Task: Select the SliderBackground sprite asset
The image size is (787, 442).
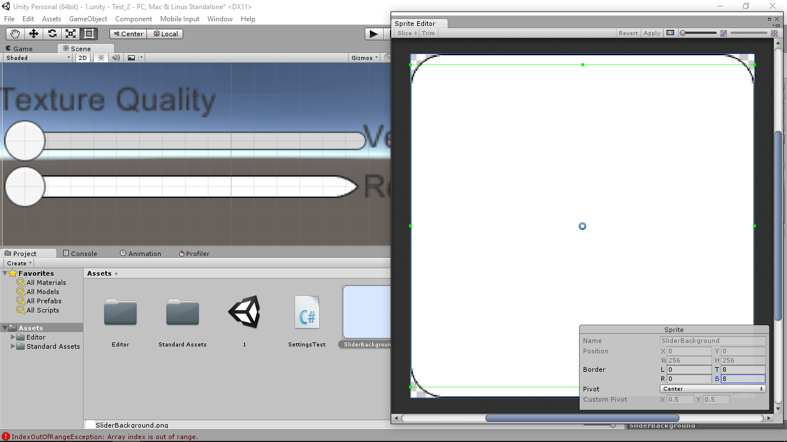Action: [367, 317]
